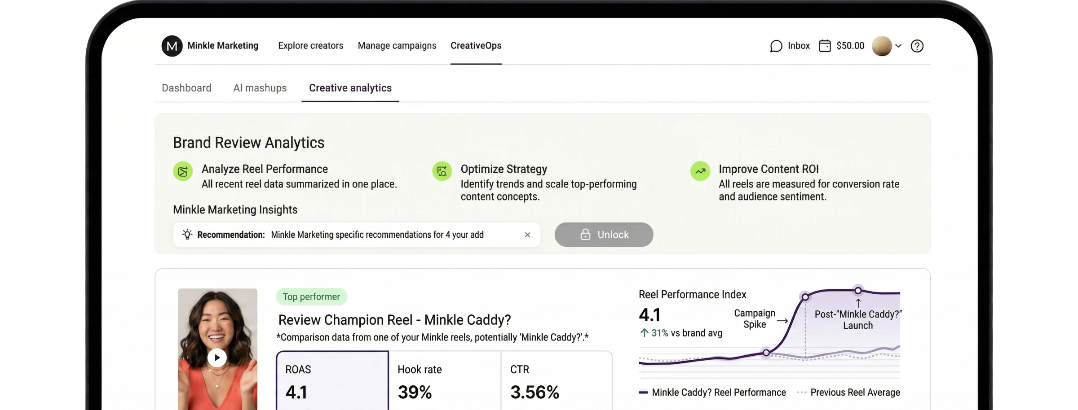Click the Analyze Reel Performance green icon

(183, 171)
